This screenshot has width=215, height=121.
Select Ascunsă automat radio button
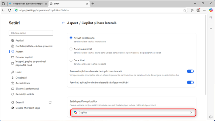pyautogui.click(x=71, y=49)
